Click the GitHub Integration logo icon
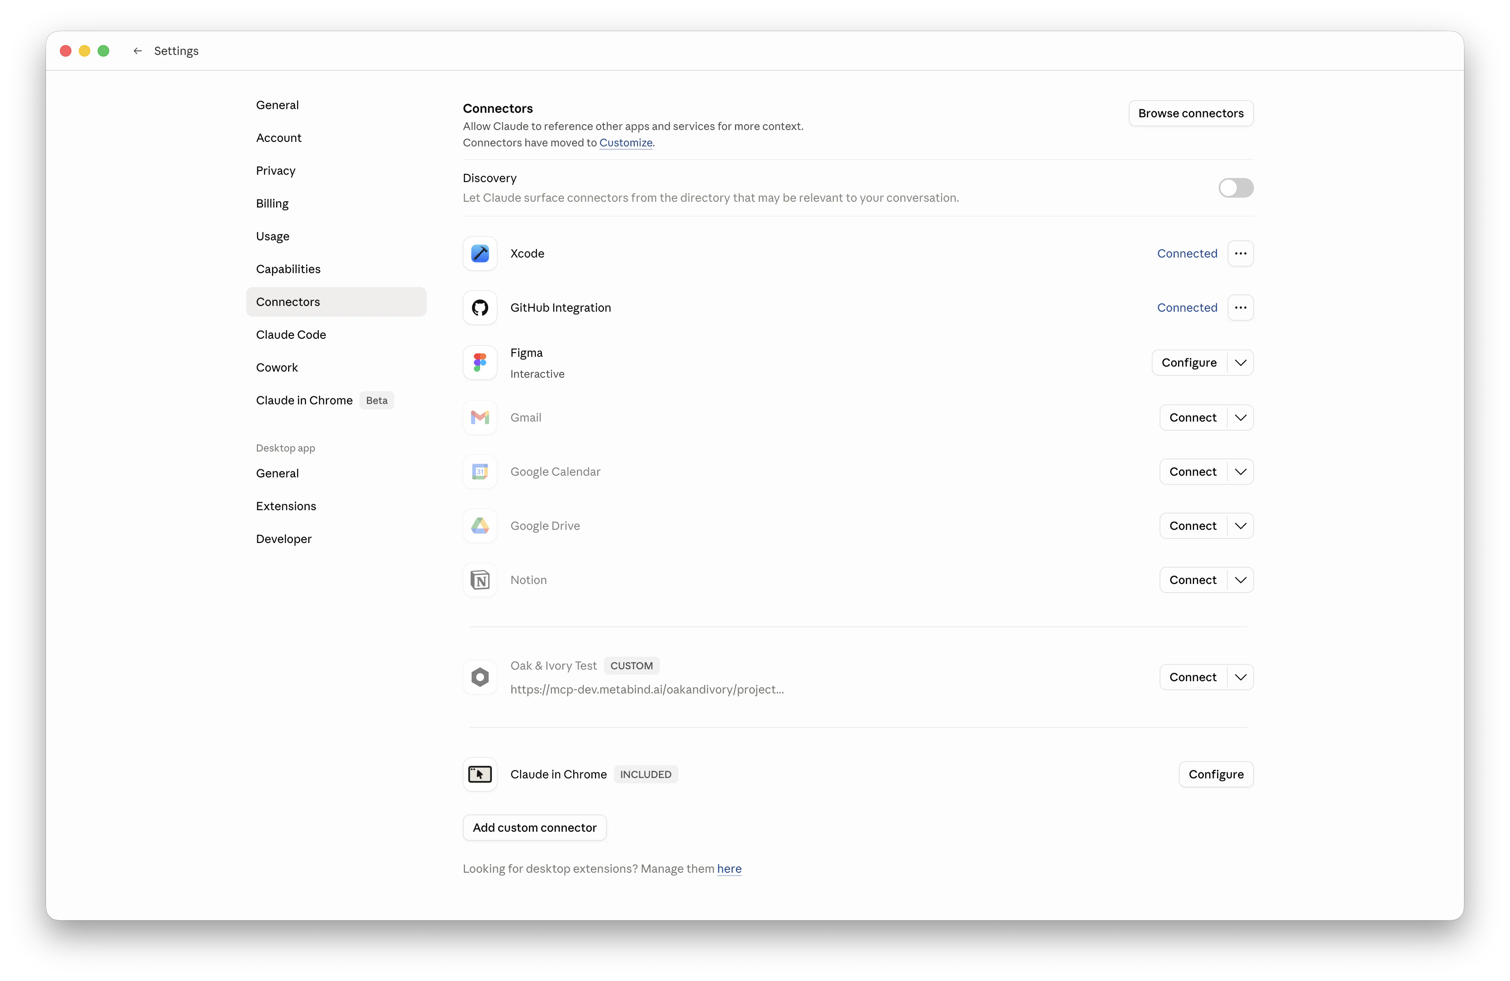This screenshot has height=981, width=1510. click(x=480, y=308)
